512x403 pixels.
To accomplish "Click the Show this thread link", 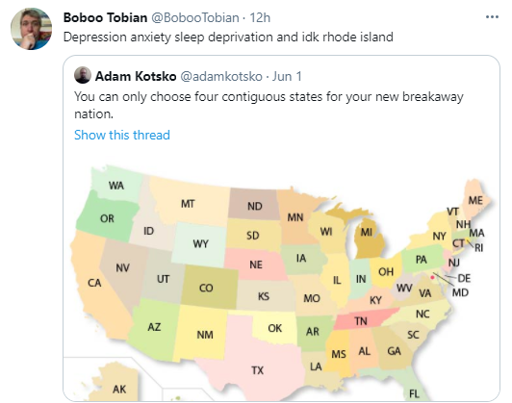I will [122, 135].
